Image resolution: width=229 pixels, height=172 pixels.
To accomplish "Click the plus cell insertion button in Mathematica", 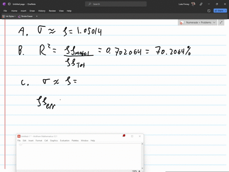I will (x=21, y=144).
